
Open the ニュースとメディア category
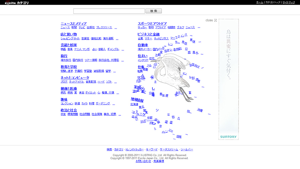coord(74,24)
